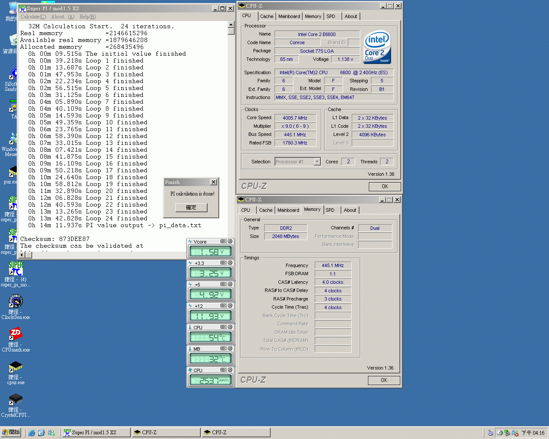Click the Intel Core 2 Duo logo
The width and height of the screenshot is (549, 439).
(x=377, y=47)
